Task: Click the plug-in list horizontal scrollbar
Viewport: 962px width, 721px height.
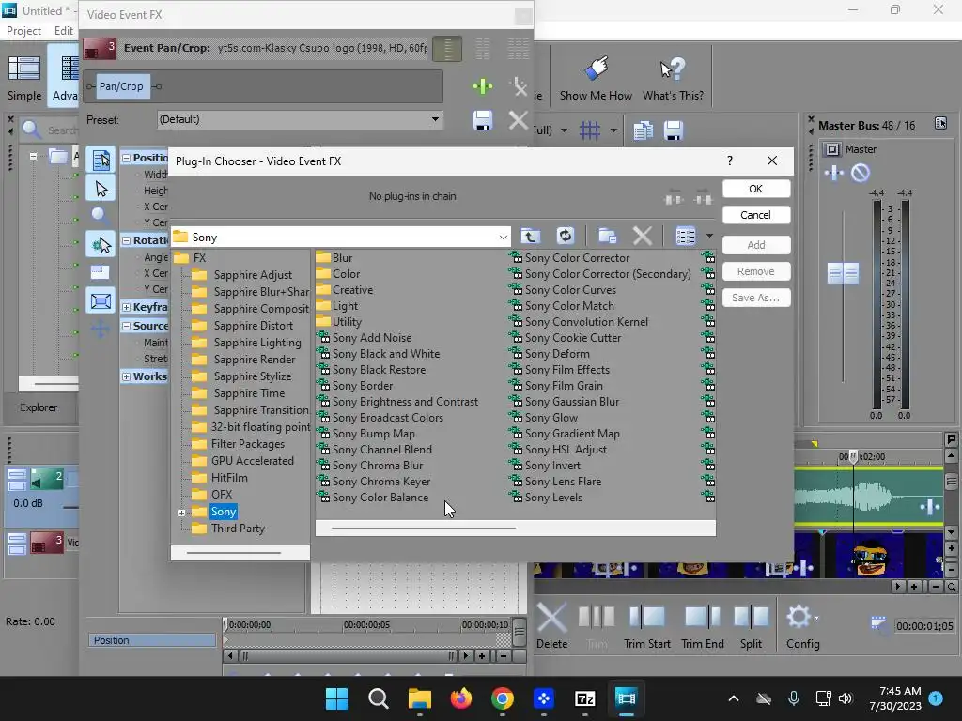Action: coord(424,528)
